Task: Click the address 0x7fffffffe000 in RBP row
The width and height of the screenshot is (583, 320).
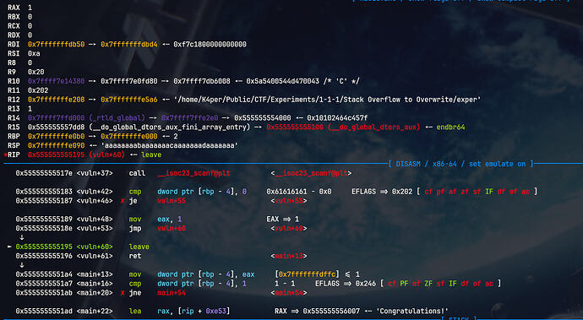Action: pyautogui.click(x=129, y=137)
